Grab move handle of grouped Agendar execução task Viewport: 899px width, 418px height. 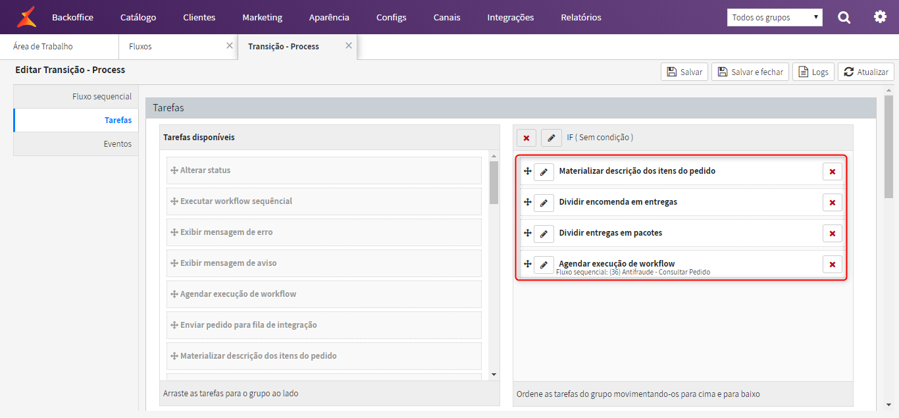point(527,264)
